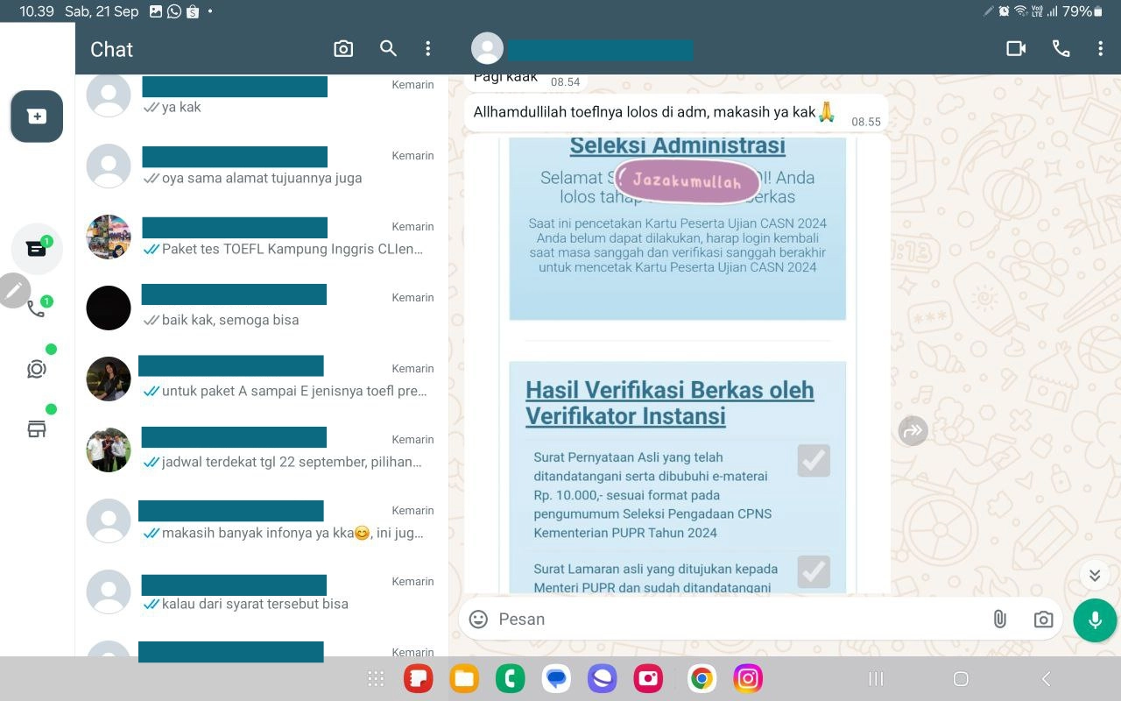Open conversation's three-dot overflow menu
The width and height of the screenshot is (1121, 701).
tap(1100, 49)
